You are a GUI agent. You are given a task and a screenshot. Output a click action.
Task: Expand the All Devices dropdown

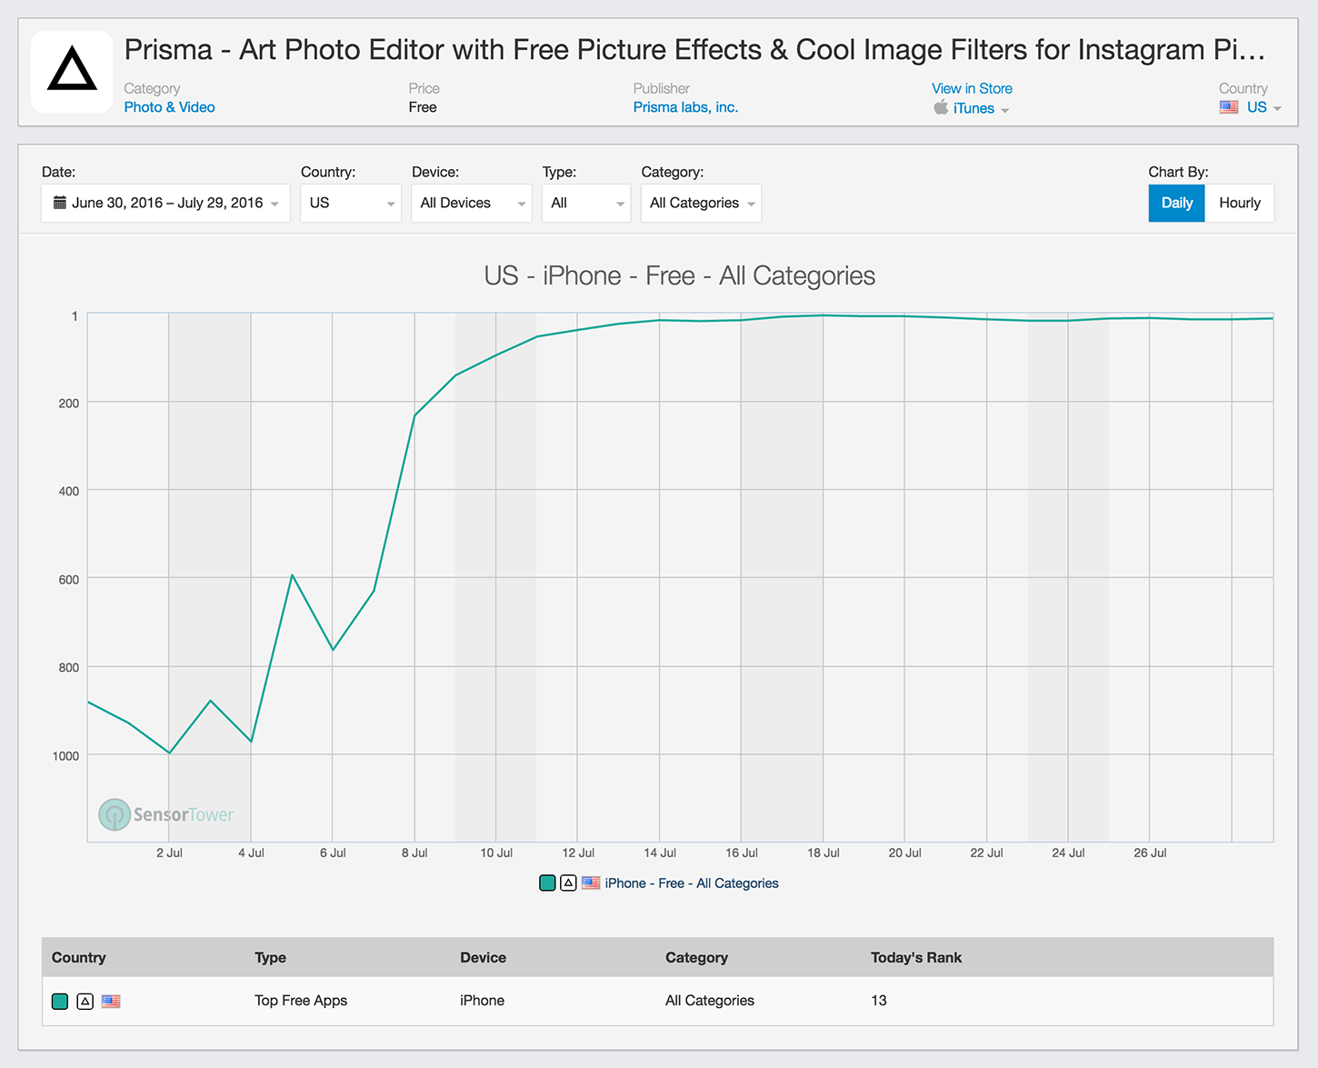coord(472,203)
